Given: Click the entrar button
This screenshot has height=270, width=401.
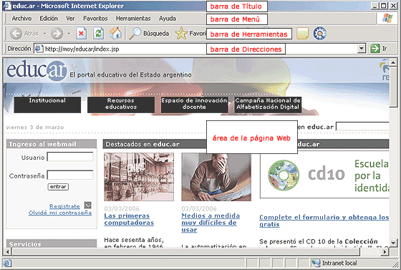Looking at the screenshot, I should [58, 187].
